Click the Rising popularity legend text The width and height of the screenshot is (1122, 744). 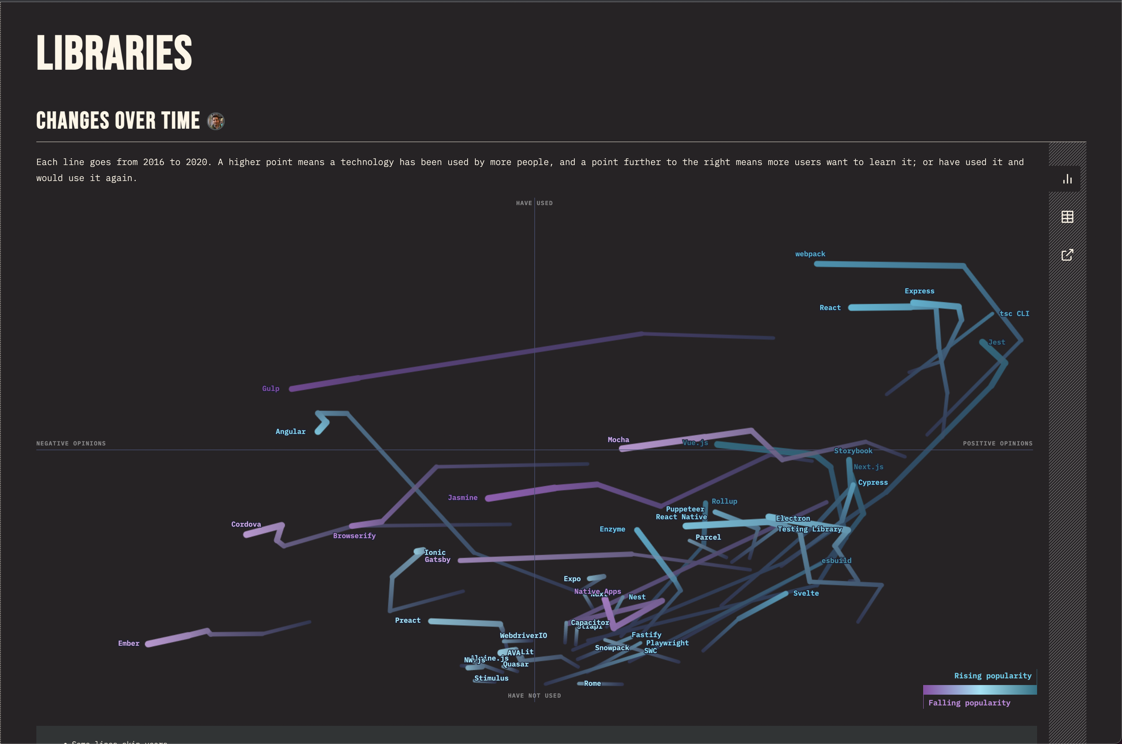click(993, 676)
